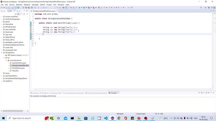Click the Open Perspective icon

(206, 8)
